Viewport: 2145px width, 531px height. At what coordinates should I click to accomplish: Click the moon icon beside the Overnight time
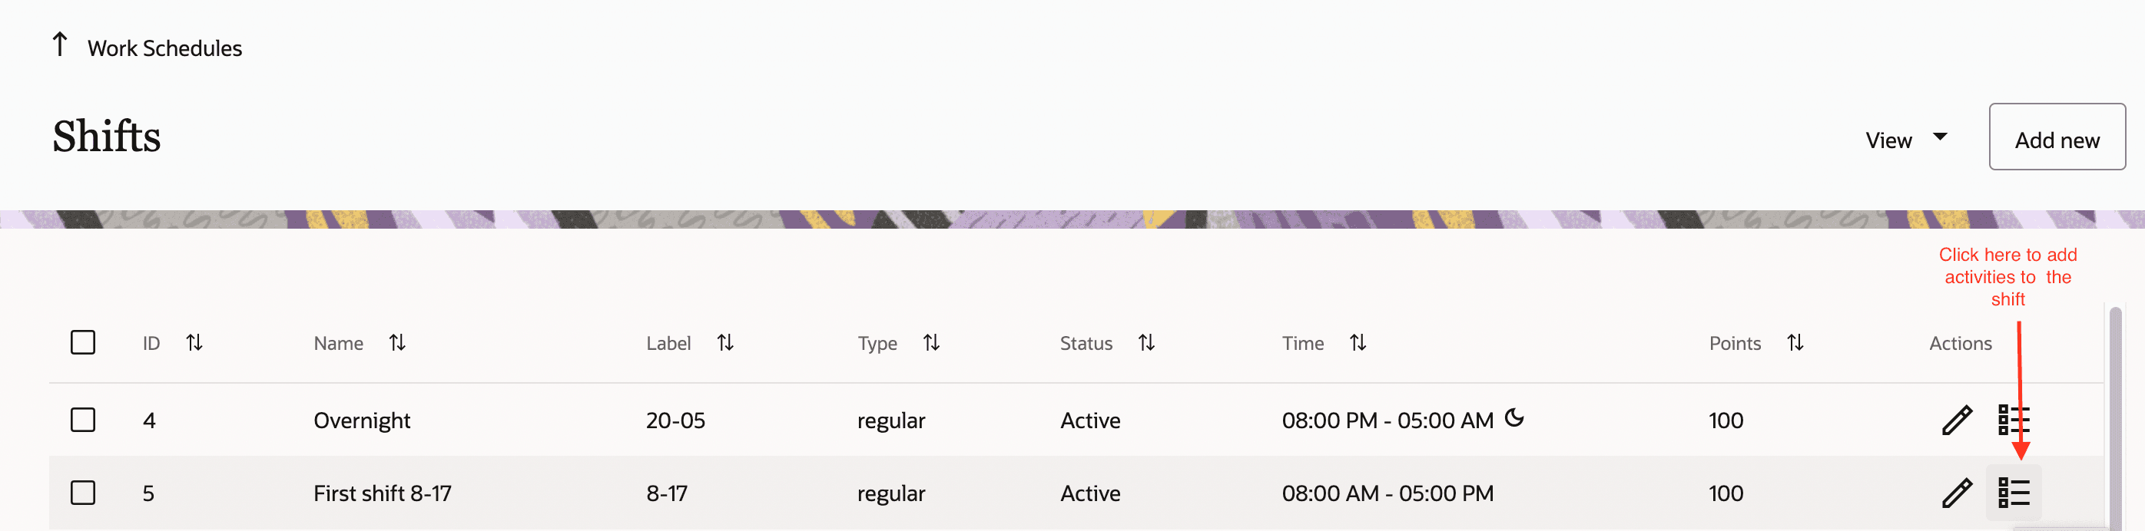1517,419
